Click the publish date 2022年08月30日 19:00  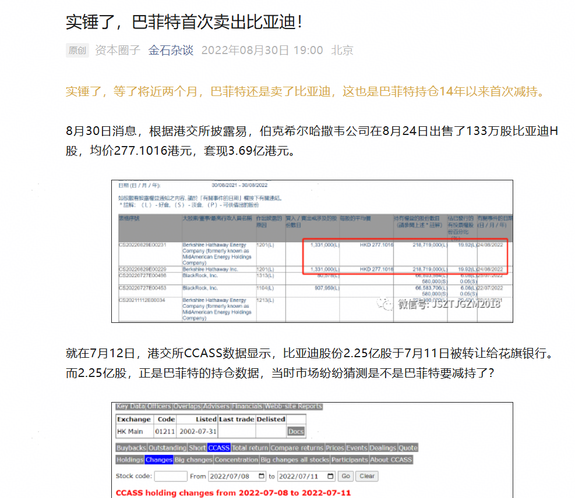coord(262,50)
